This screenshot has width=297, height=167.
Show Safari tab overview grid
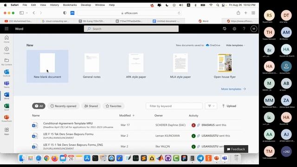click(253, 13)
